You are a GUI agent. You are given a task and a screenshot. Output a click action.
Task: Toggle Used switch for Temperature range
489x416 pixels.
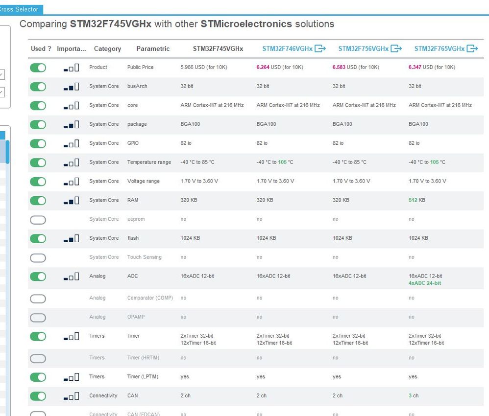[38, 162]
